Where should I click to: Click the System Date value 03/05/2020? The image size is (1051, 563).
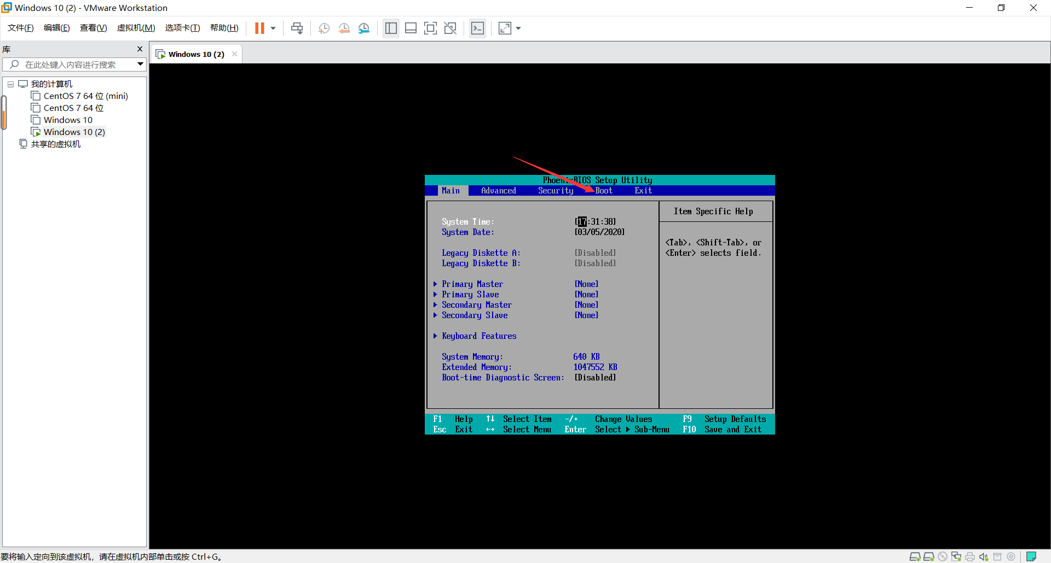[x=599, y=232]
